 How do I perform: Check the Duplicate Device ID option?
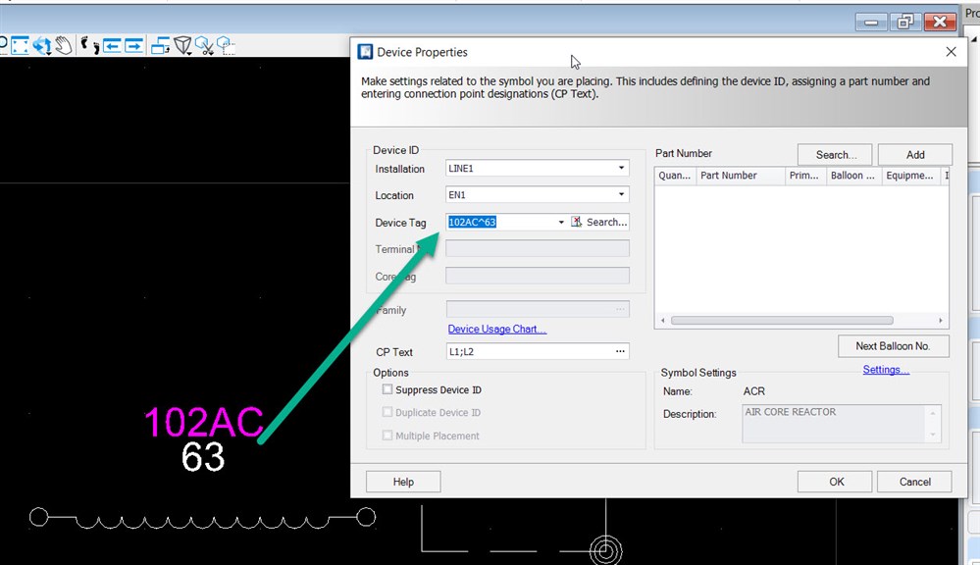pyautogui.click(x=387, y=412)
